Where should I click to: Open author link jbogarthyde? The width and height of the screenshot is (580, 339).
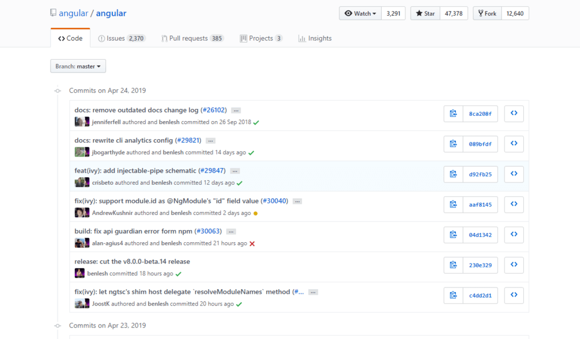(108, 152)
